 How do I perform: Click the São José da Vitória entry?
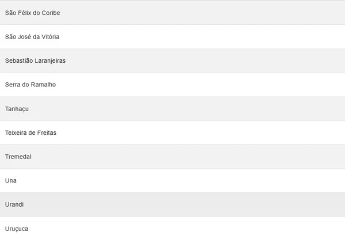(172, 37)
